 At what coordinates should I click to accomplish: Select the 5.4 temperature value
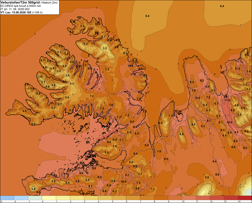coord(68,183)
